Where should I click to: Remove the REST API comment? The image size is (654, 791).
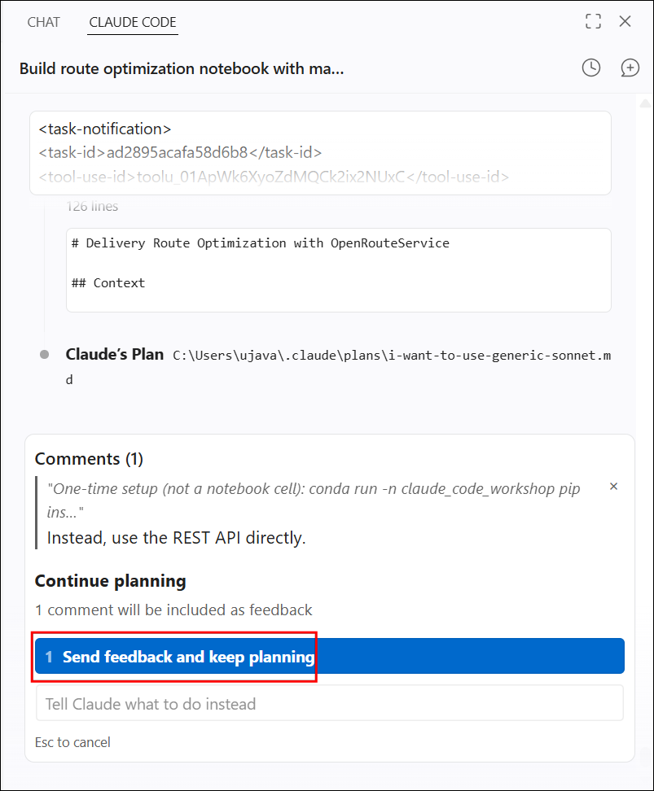point(613,487)
